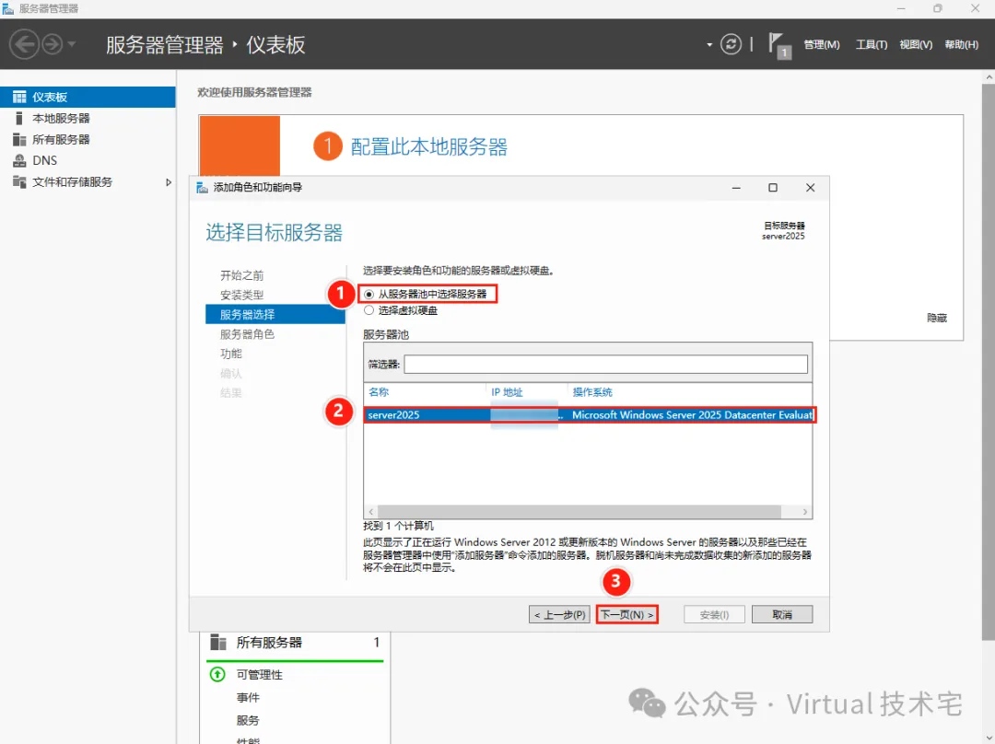Click the refresh icon in the header
Viewport: 995px width, 744px height.
point(731,44)
